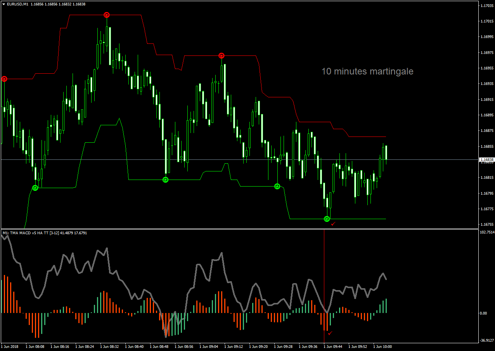Image resolution: width=495 pixels, height=351 pixels.
Task: Click the 1 Jun 08:16 time label
Action: click(60, 347)
